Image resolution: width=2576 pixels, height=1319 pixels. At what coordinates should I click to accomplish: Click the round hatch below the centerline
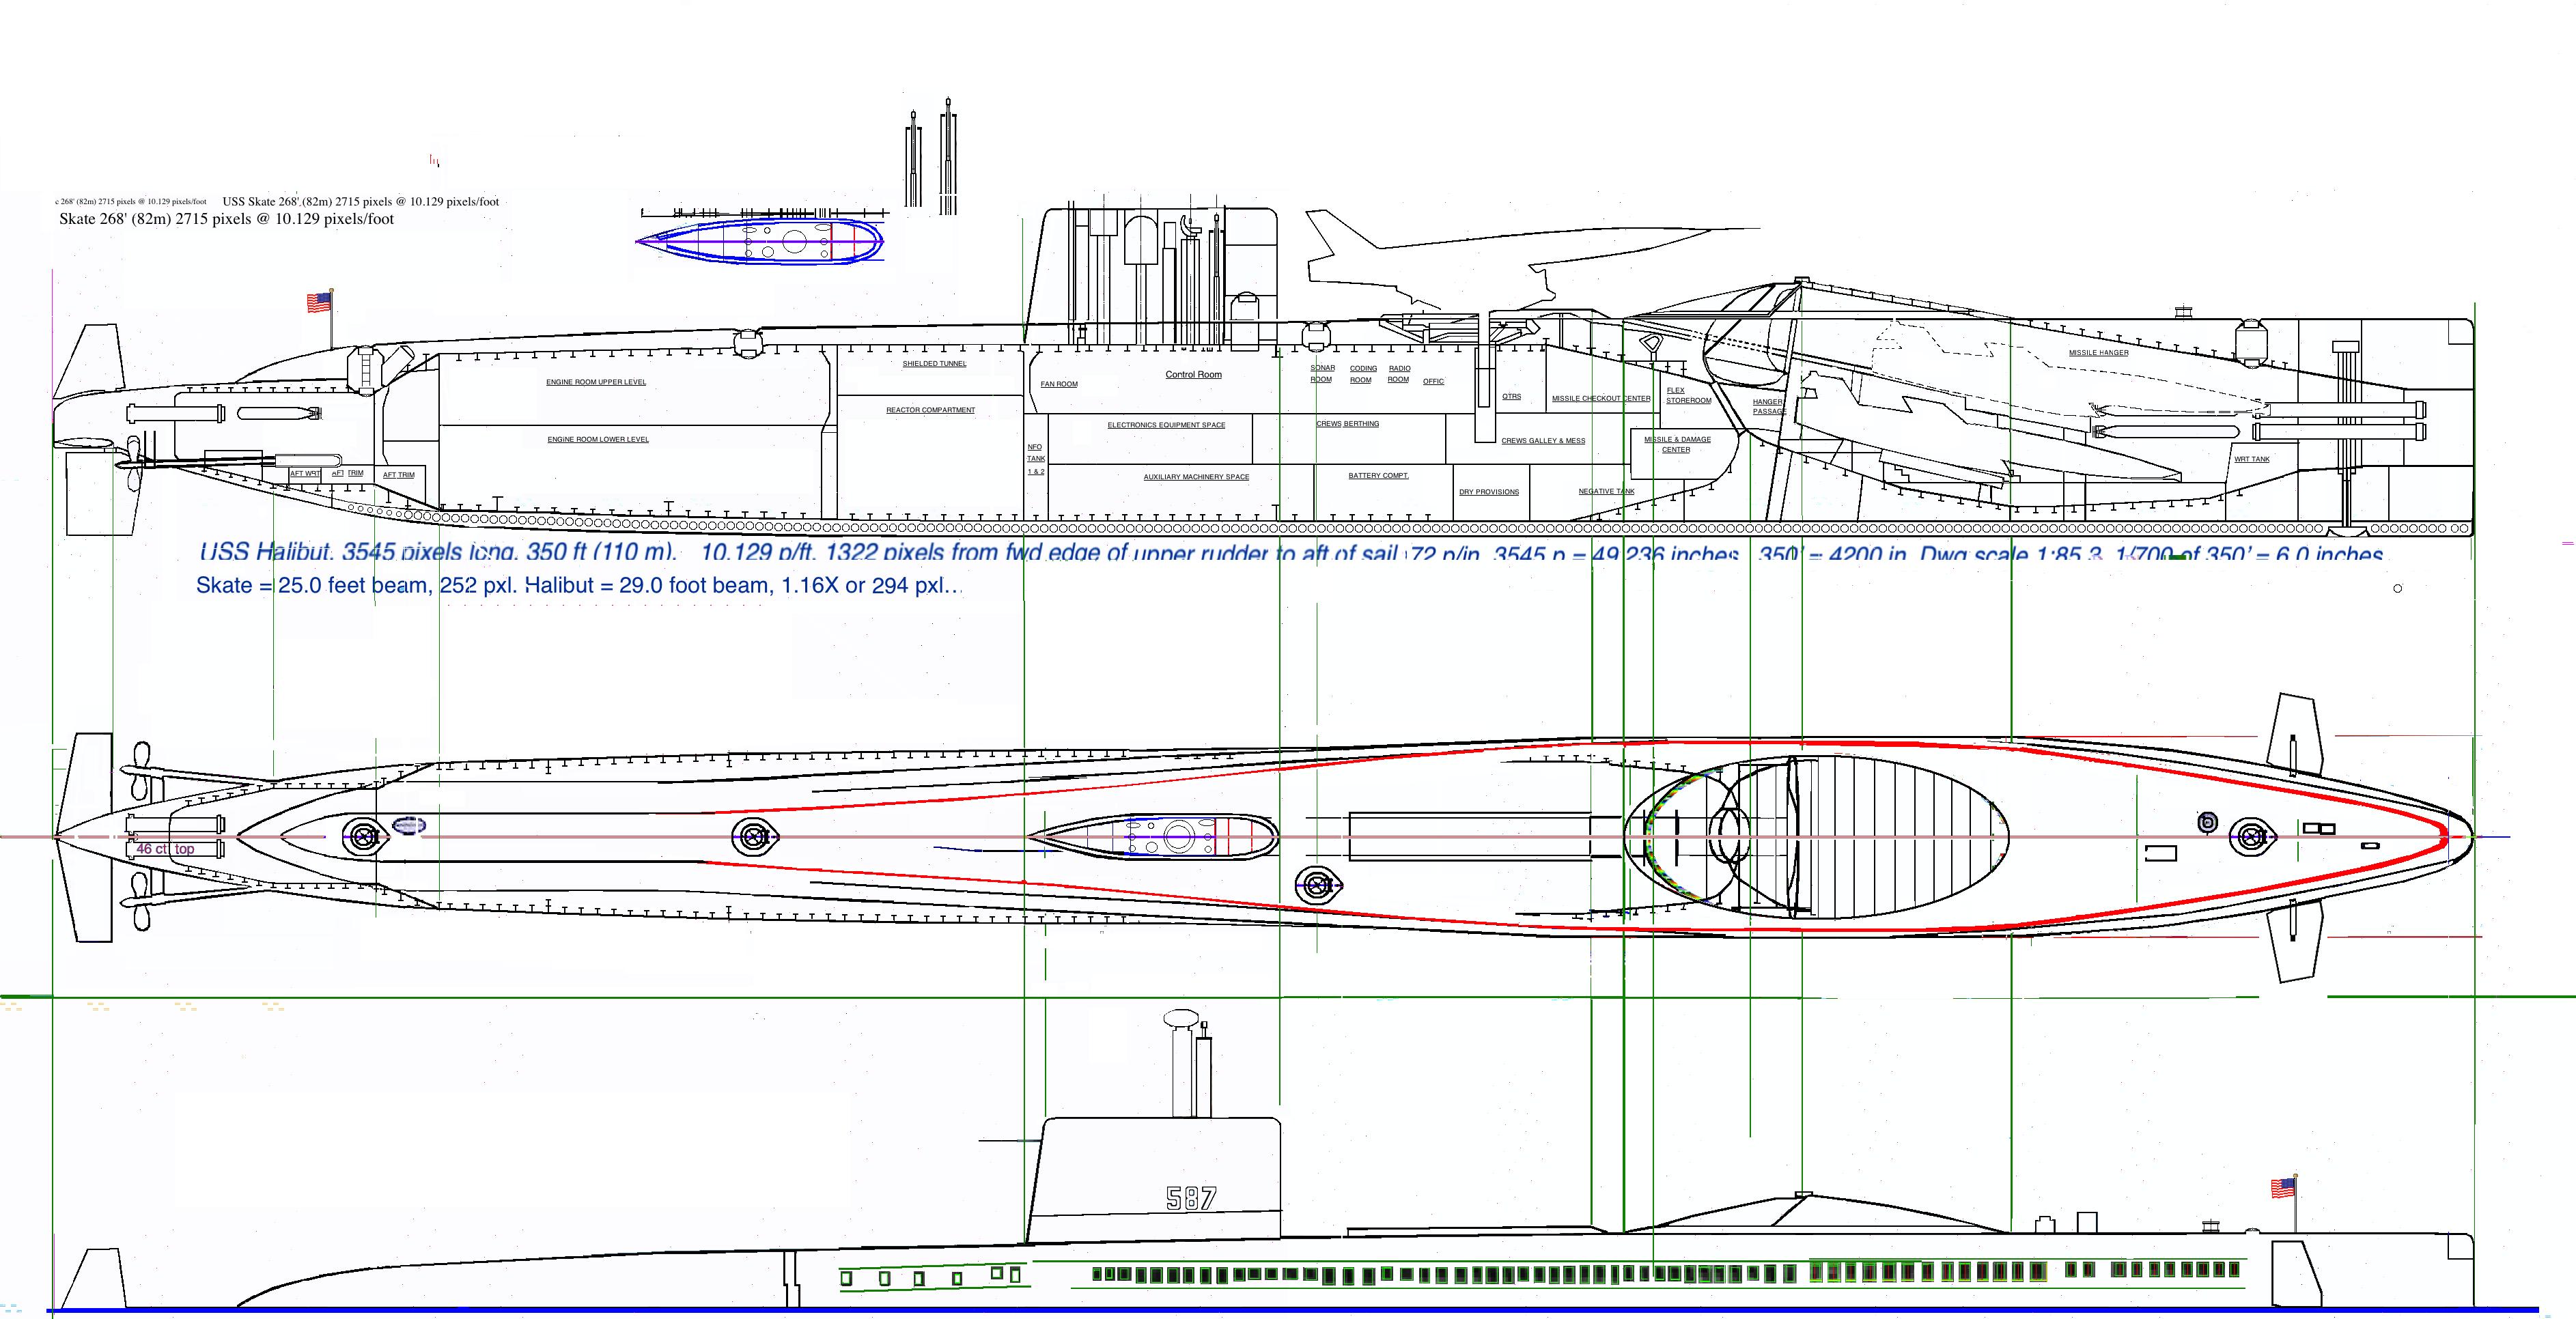[x=1318, y=885]
